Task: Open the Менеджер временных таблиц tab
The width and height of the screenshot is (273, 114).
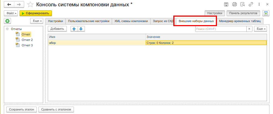Action: 240,21
